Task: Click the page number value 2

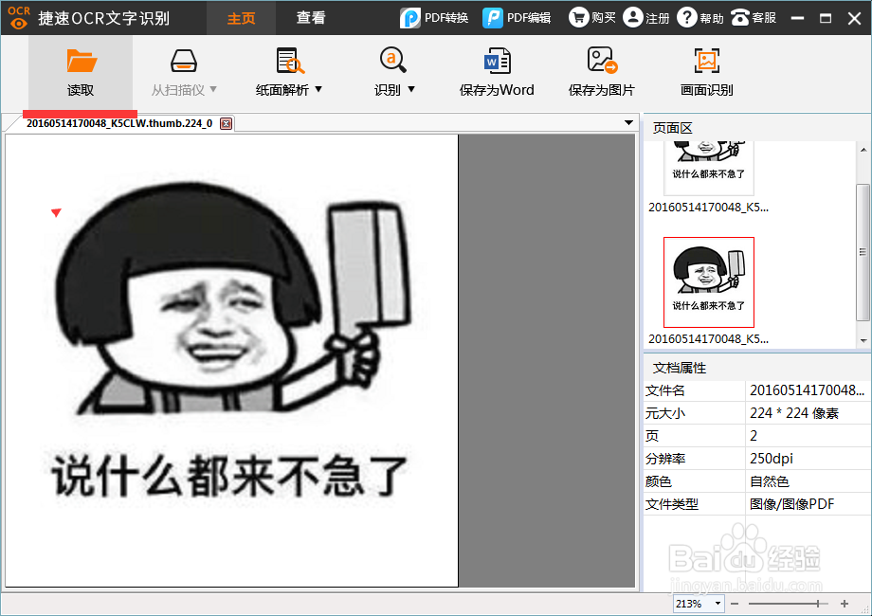Action: coord(753,435)
